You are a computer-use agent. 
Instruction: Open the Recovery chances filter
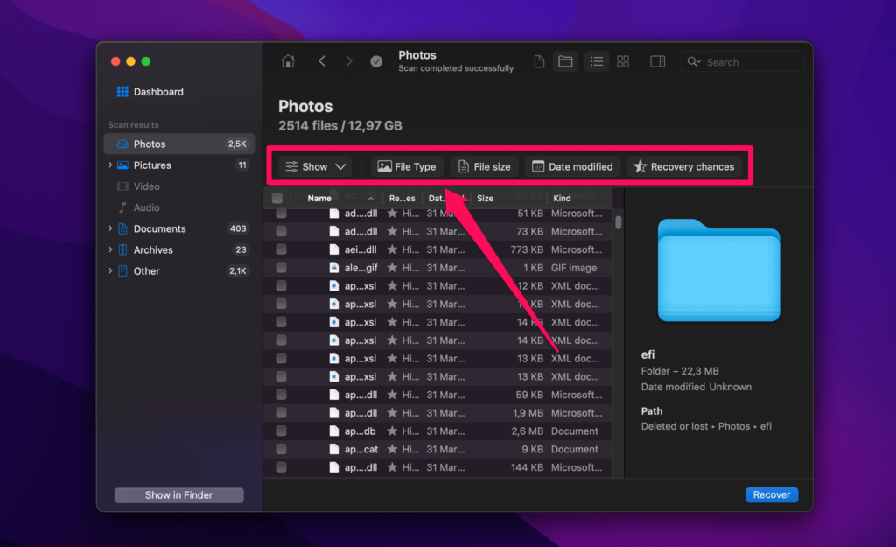tap(684, 166)
